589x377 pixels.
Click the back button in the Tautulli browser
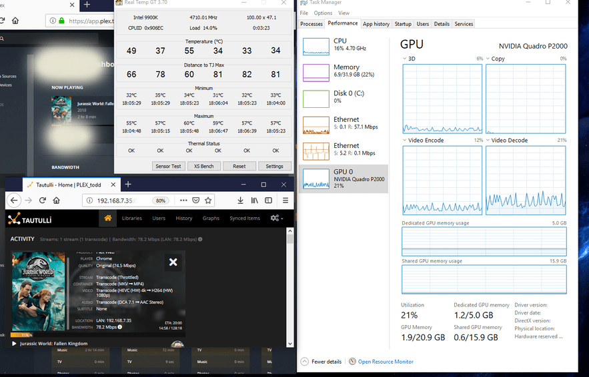[14, 200]
